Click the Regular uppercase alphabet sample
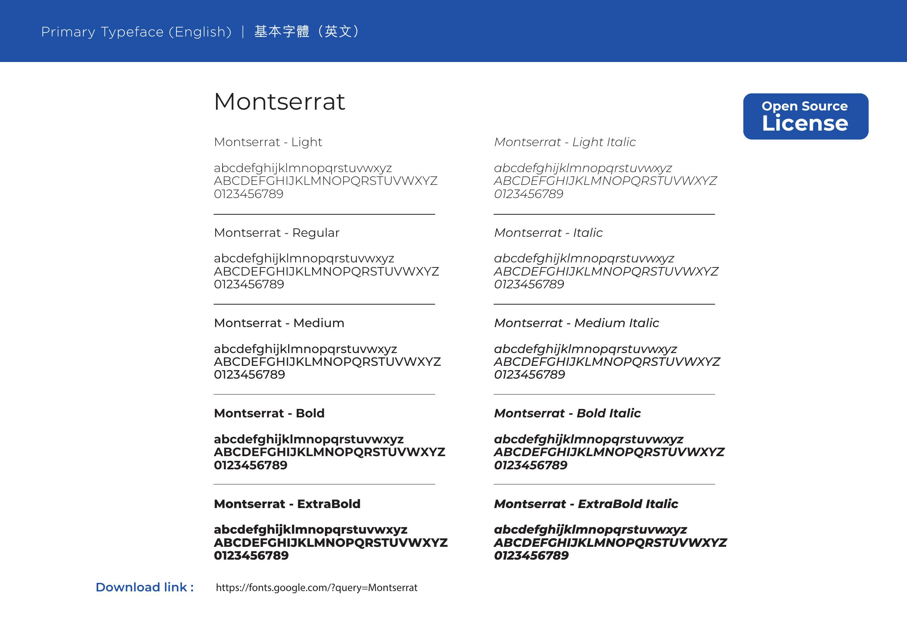907x641 pixels. [326, 272]
